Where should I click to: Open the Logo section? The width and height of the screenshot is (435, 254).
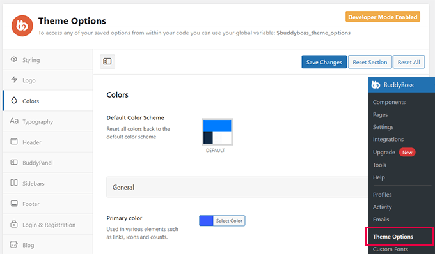point(48,80)
